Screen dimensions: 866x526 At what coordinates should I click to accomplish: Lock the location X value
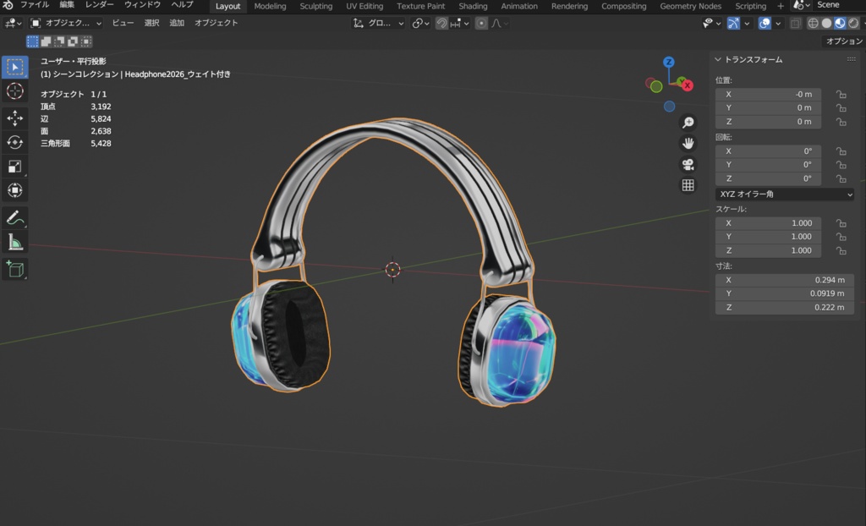[841, 95]
